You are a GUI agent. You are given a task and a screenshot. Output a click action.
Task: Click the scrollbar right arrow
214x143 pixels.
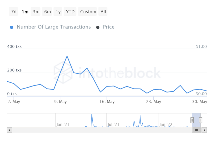coord(204,130)
